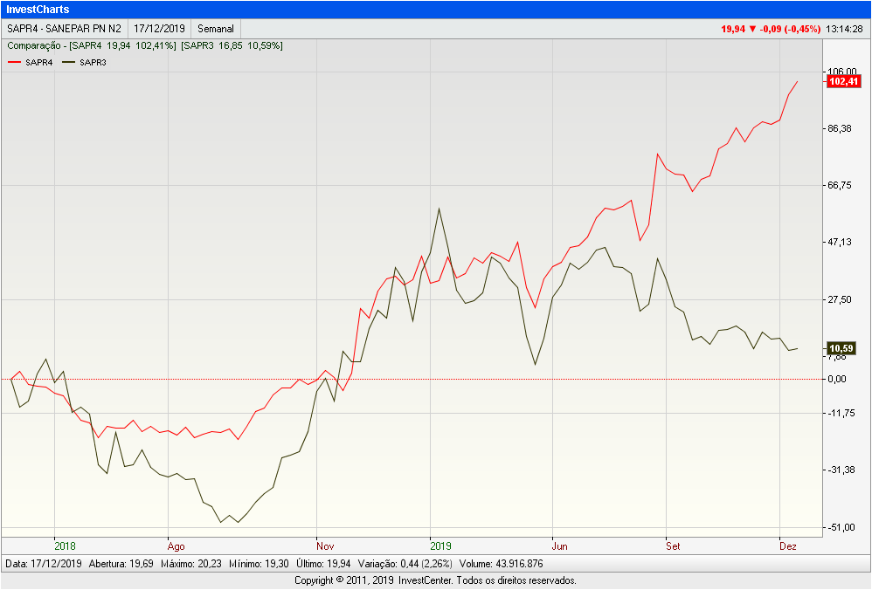Click the 27,50 axis label

839,299
